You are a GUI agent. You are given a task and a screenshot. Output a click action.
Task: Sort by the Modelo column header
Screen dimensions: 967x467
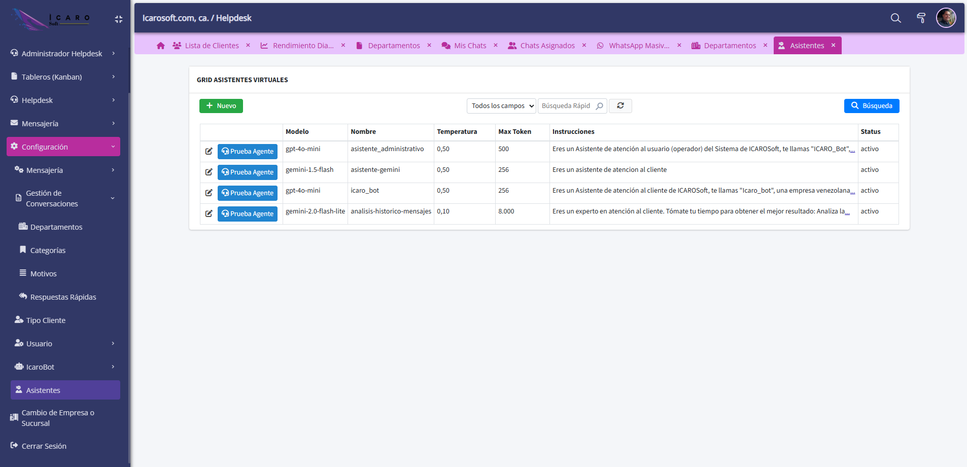(297, 131)
